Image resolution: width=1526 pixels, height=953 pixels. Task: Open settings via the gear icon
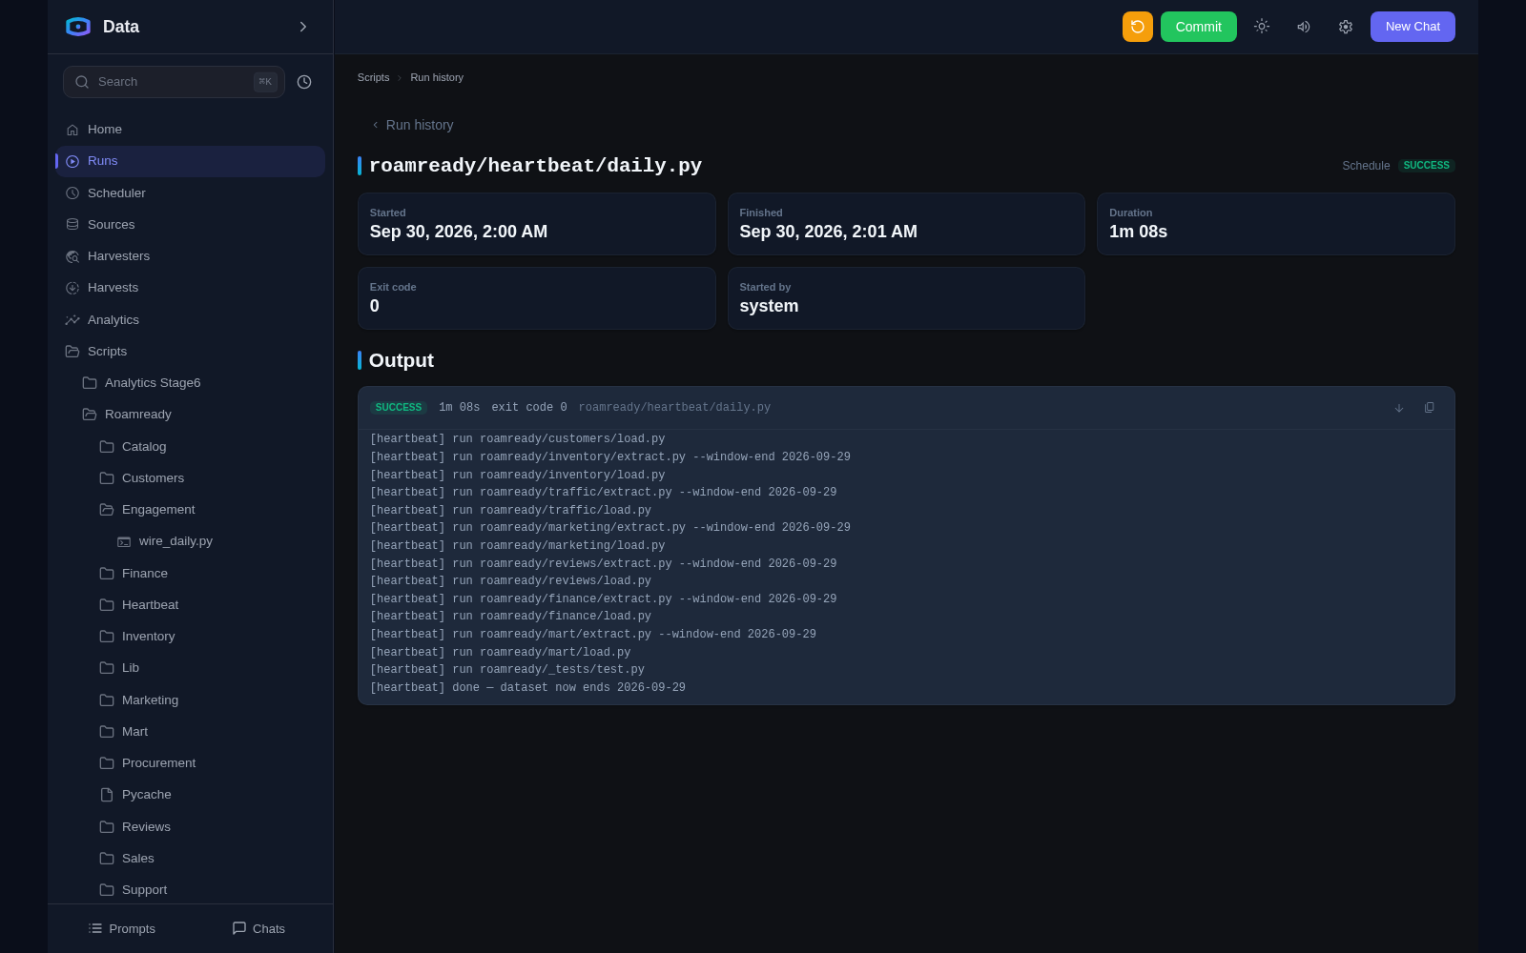pyautogui.click(x=1345, y=27)
